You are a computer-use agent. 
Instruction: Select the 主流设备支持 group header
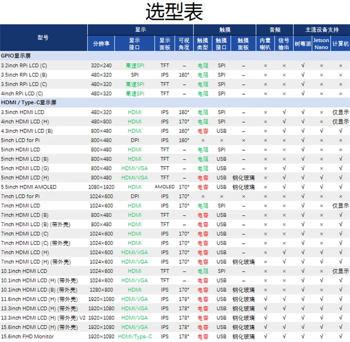pyautogui.click(x=321, y=30)
